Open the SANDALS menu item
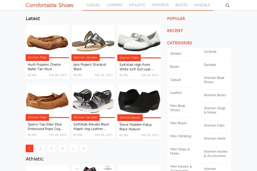Screen dimensions: 257x171 [x=202, y=5]
